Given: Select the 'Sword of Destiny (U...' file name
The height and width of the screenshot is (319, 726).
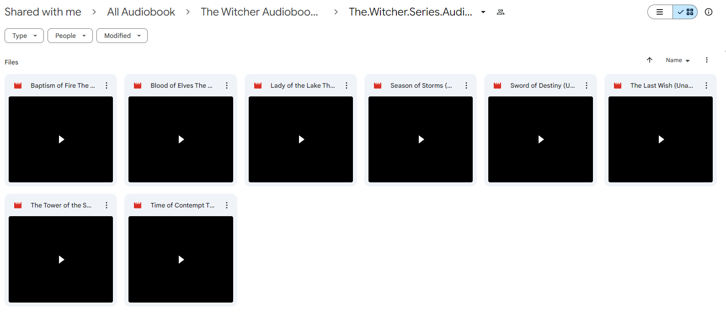Looking at the screenshot, I should tap(543, 85).
